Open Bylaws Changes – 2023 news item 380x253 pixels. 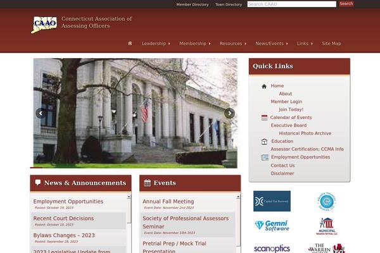tap(64, 235)
